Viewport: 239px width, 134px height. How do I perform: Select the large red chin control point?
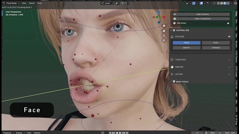click(x=92, y=115)
